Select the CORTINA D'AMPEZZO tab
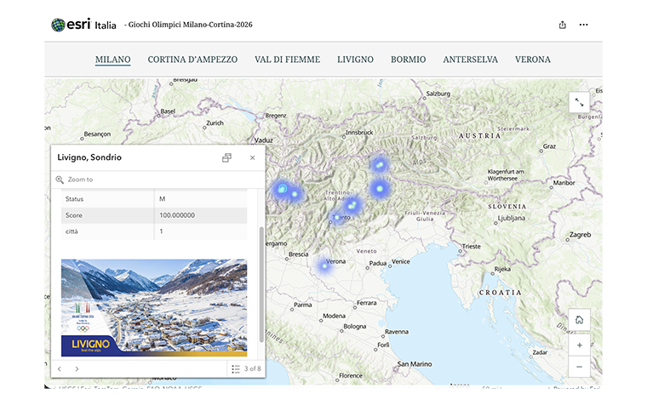This screenshot has width=647, height=399. point(192,60)
